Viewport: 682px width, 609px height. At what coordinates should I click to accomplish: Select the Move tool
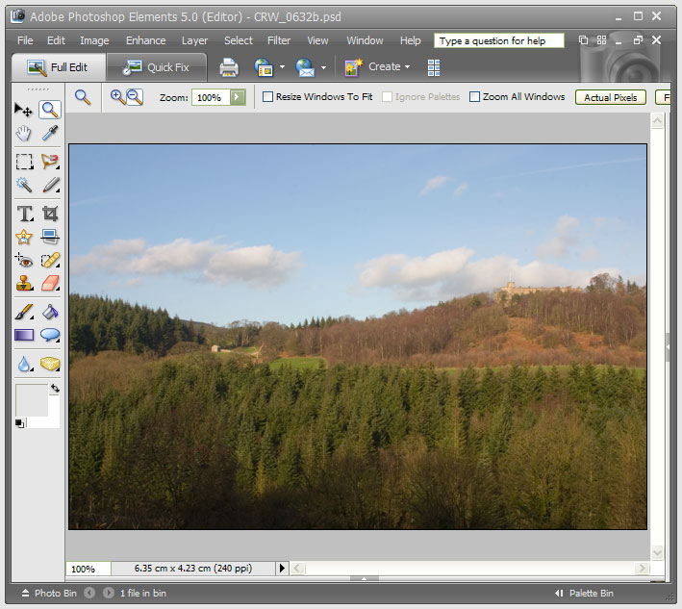coord(23,110)
